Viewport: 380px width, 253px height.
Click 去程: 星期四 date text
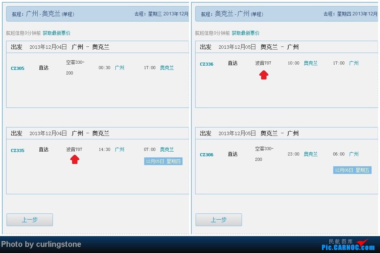[x=350, y=14]
